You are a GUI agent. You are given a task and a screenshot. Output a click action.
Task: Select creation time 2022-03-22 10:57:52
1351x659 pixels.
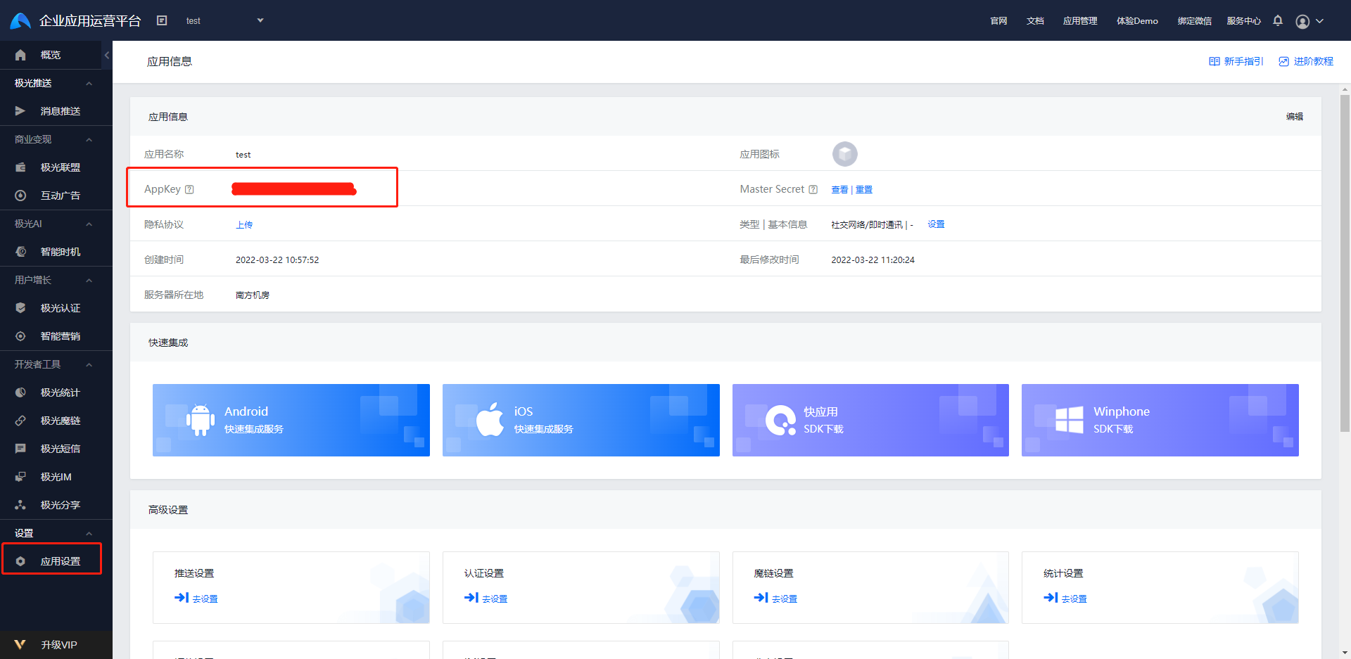point(277,260)
